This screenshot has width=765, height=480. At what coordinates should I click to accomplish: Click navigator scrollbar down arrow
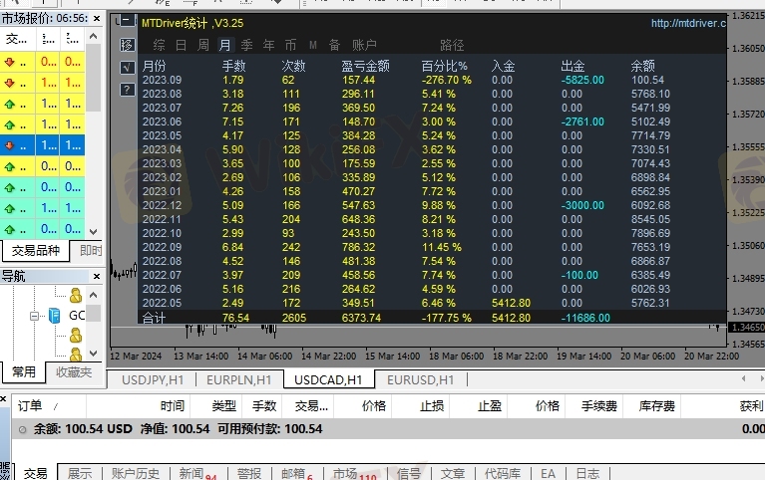click(94, 353)
